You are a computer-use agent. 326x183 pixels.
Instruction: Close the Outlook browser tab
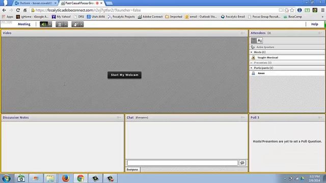coord(56,3)
